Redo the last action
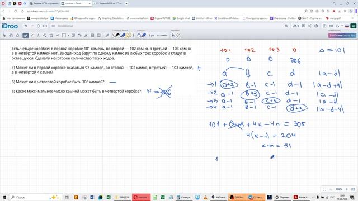 coord(32,26)
